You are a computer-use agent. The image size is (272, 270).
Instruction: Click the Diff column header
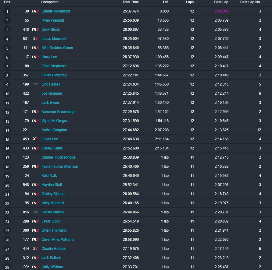pos(166,2)
